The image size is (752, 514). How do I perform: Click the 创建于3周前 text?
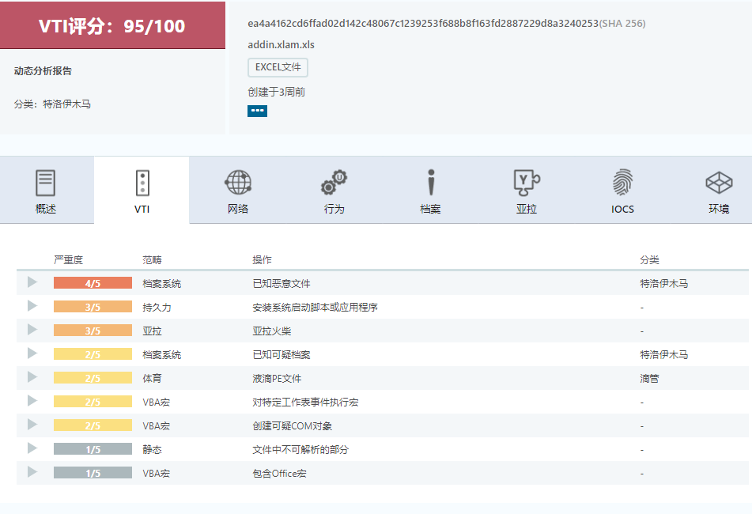click(x=276, y=92)
